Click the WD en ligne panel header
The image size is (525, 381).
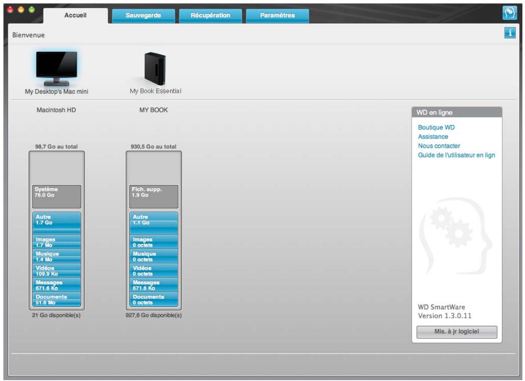coord(457,113)
